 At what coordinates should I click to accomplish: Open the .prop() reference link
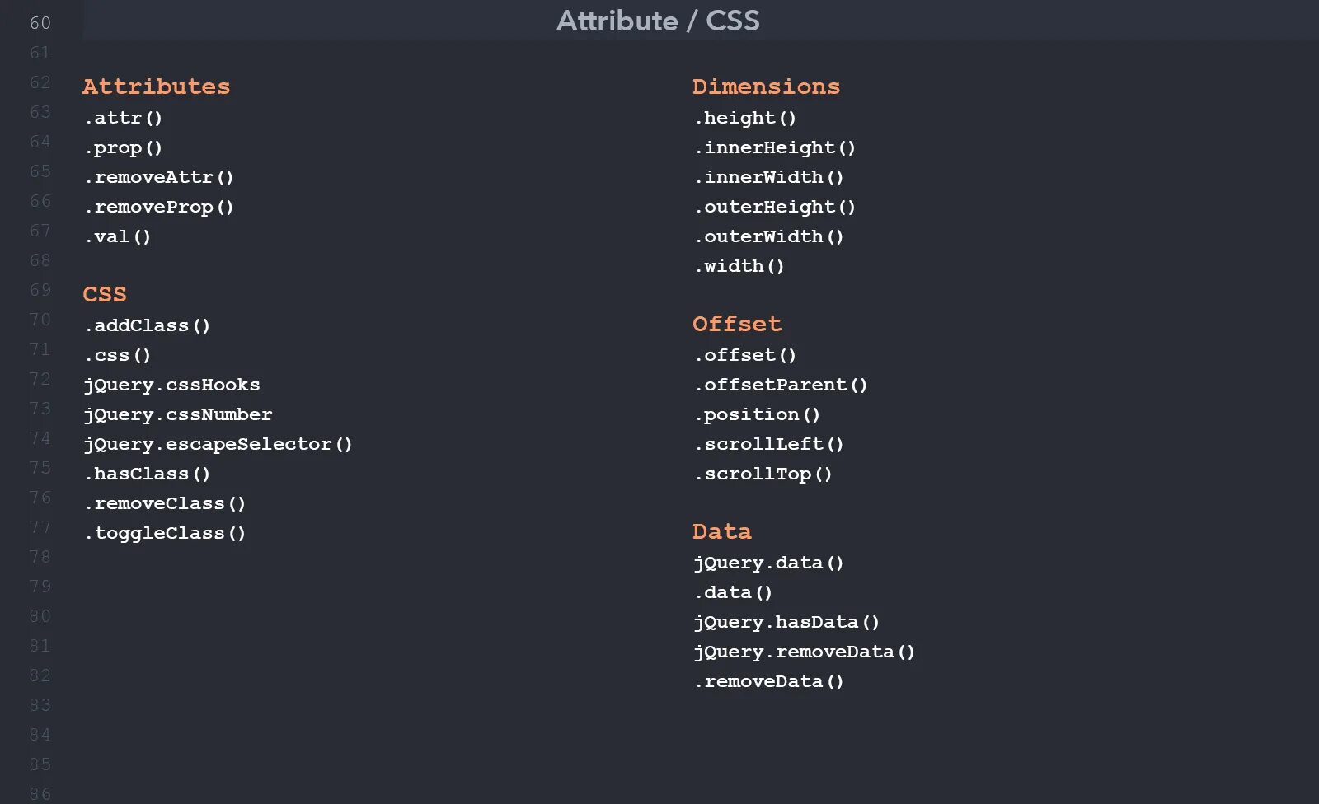click(123, 147)
